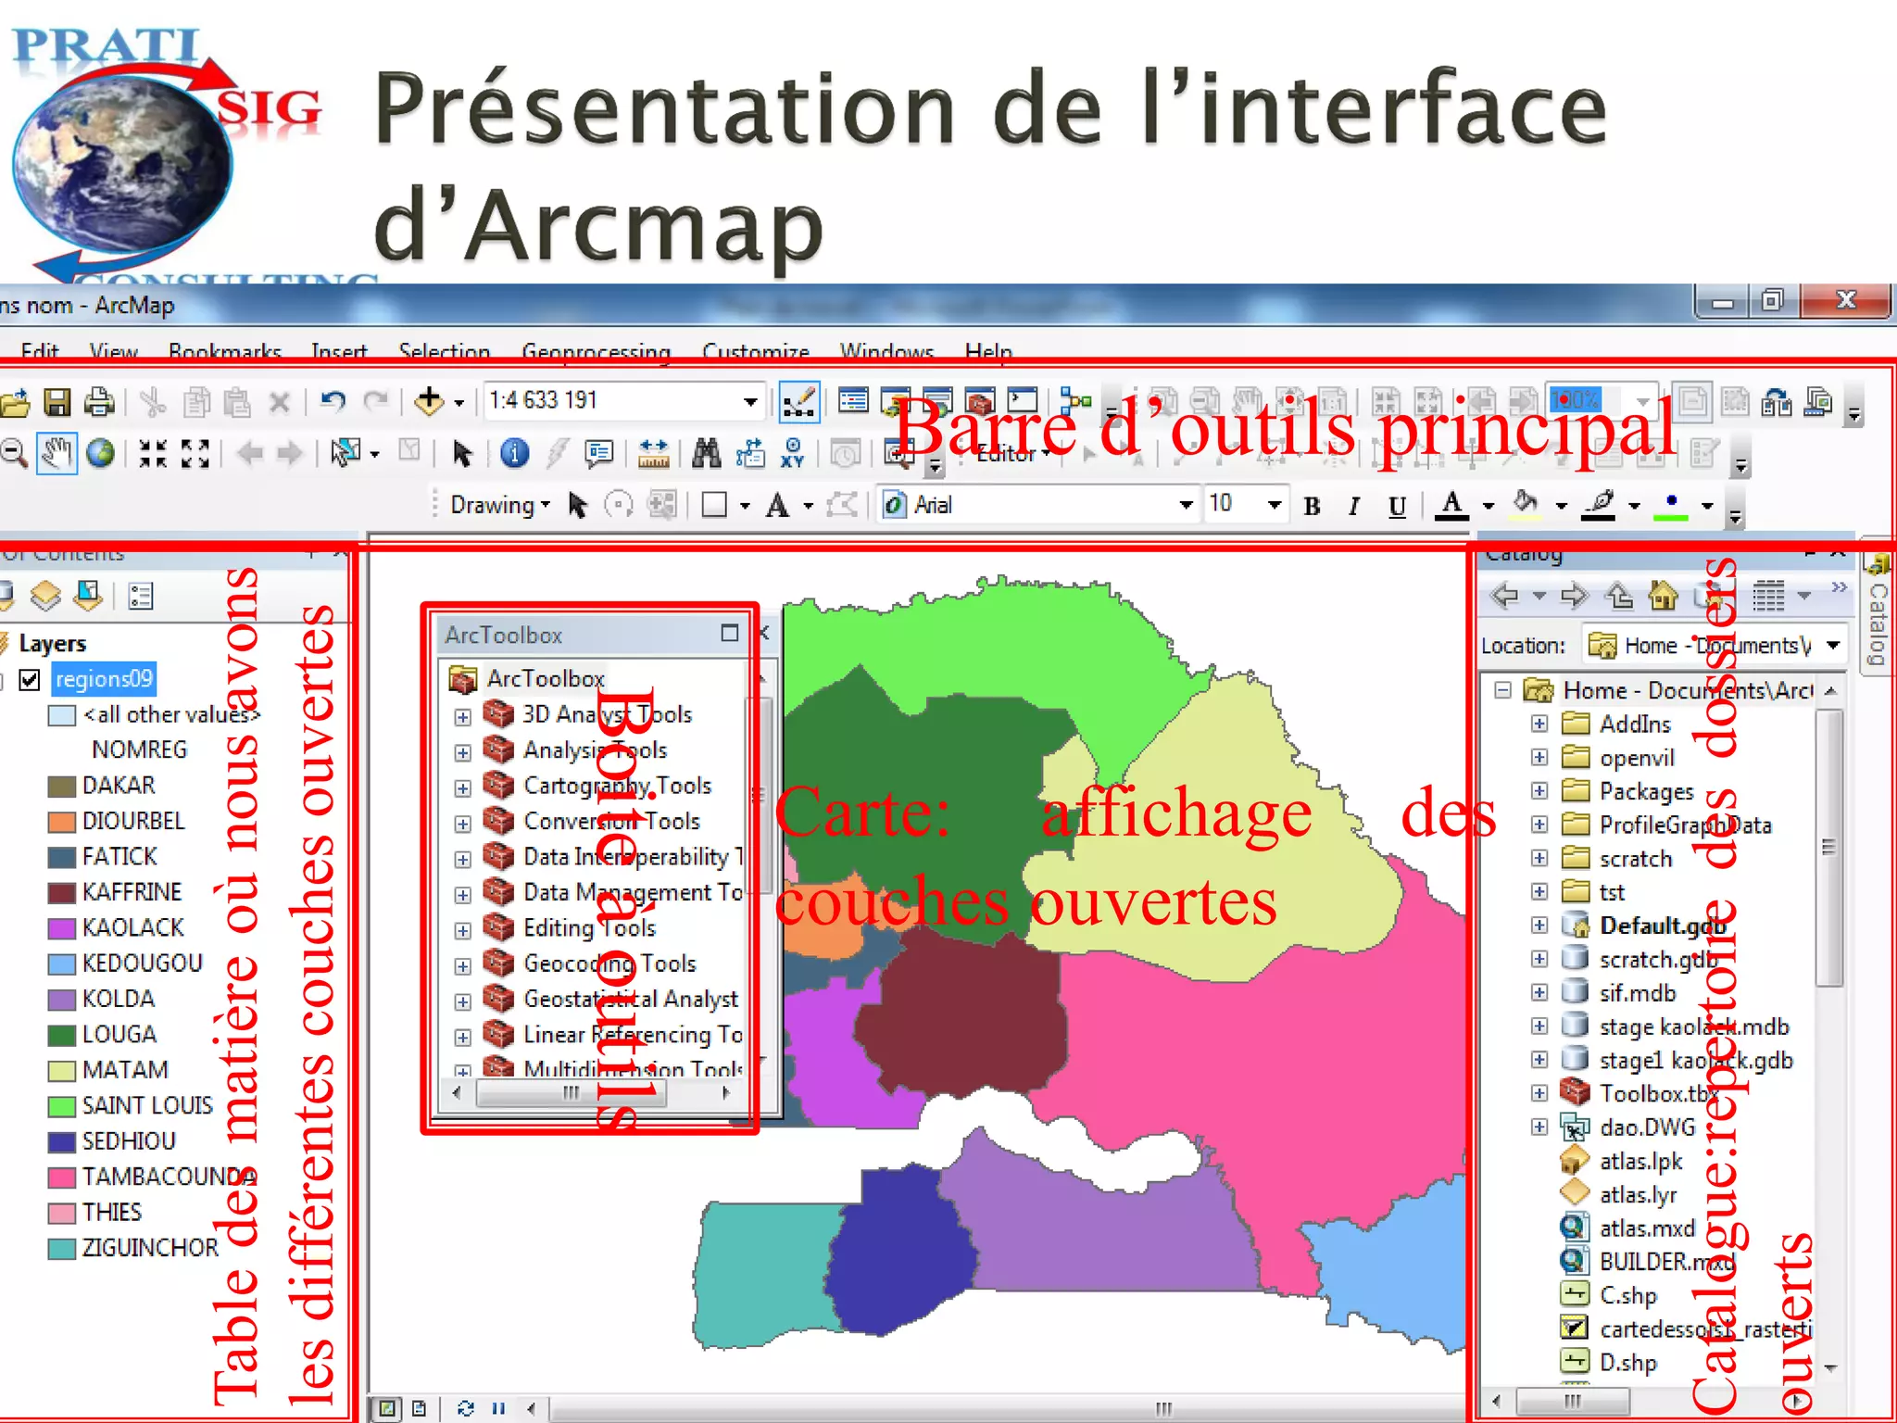Expand the AddIns folder in Catalog

tap(1539, 724)
